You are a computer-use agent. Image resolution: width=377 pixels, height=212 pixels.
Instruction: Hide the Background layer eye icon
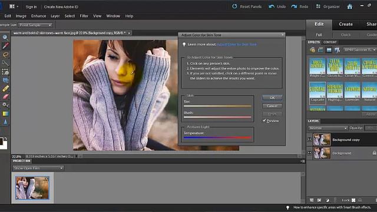(310, 153)
